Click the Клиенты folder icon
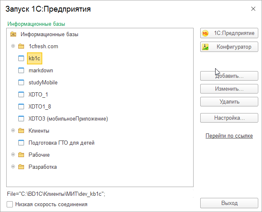 pyautogui.click(x=21, y=131)
